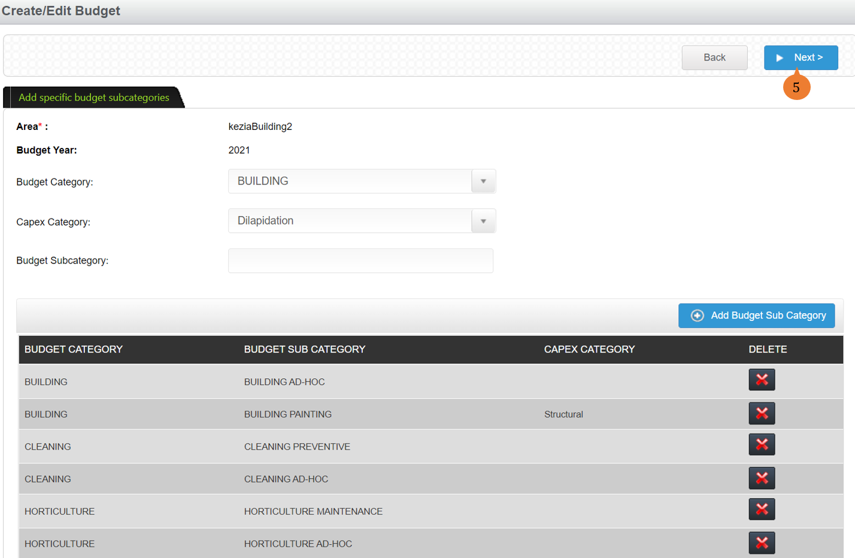This screenshot has width=855, height=558.
Task: Focus the Budget Subcategory input field
Action: [x=360, y=261]
